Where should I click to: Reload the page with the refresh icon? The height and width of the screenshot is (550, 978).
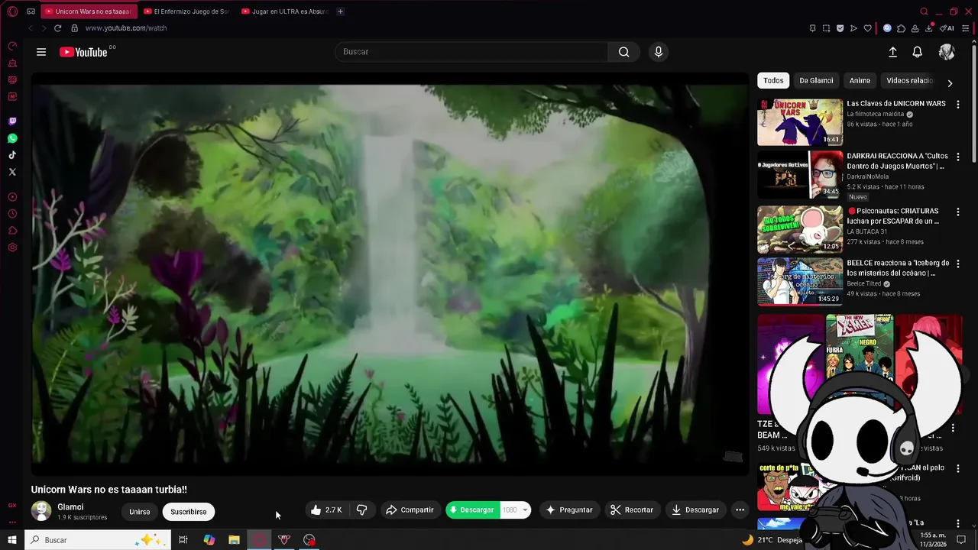pos(57,28)
